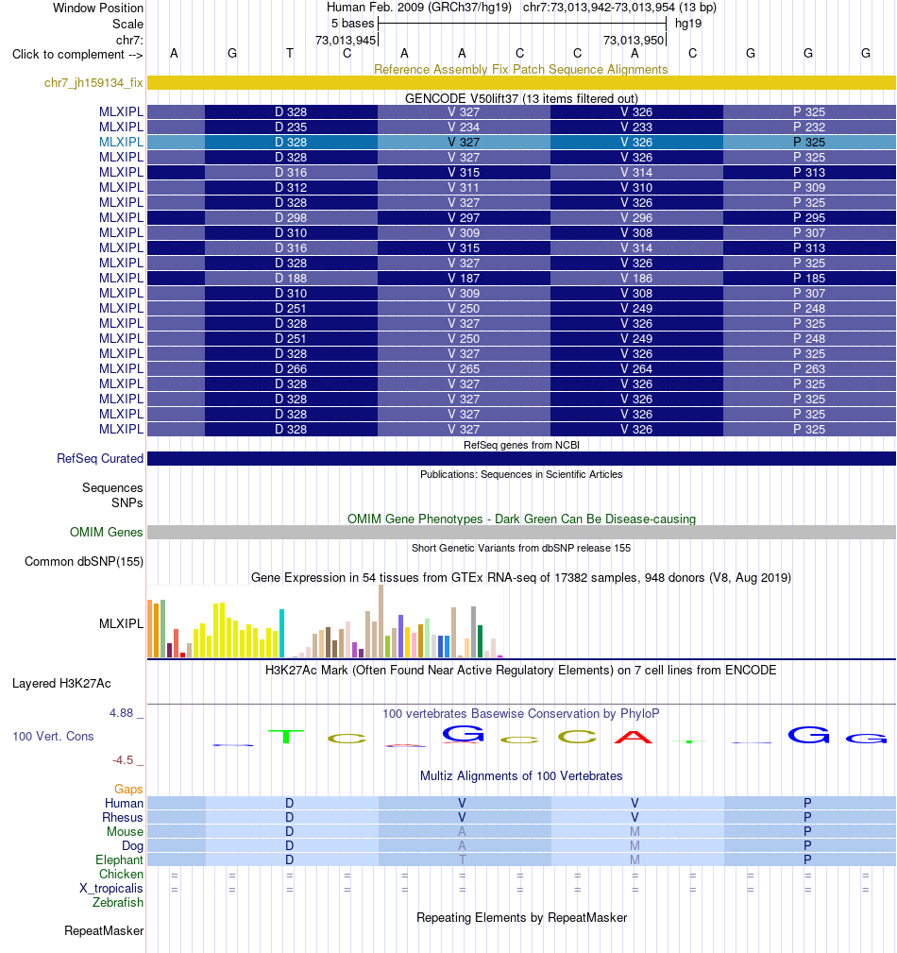Open 'Short Genetic Variants from dbSNP release 155'
This screenshot has height=953, width=897.
521,548
